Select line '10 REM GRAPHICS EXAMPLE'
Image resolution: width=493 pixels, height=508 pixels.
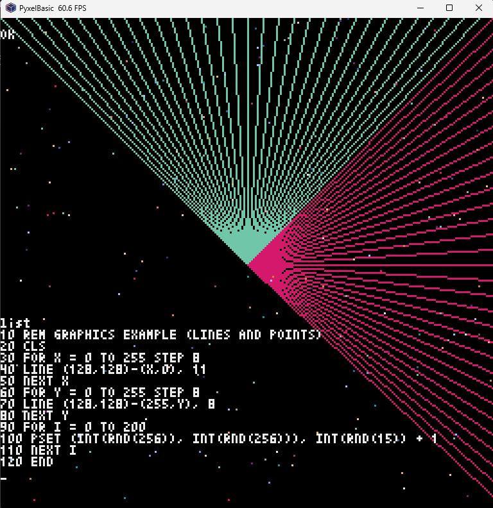[x=160, y=335]
